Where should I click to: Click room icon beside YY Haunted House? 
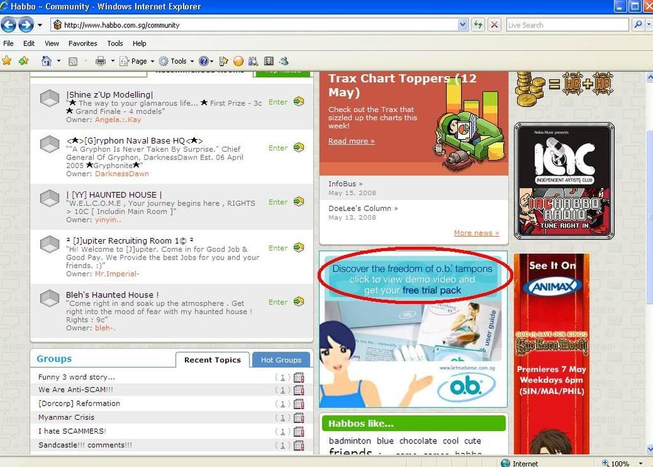pyautogui.click(x=50, y=198)
